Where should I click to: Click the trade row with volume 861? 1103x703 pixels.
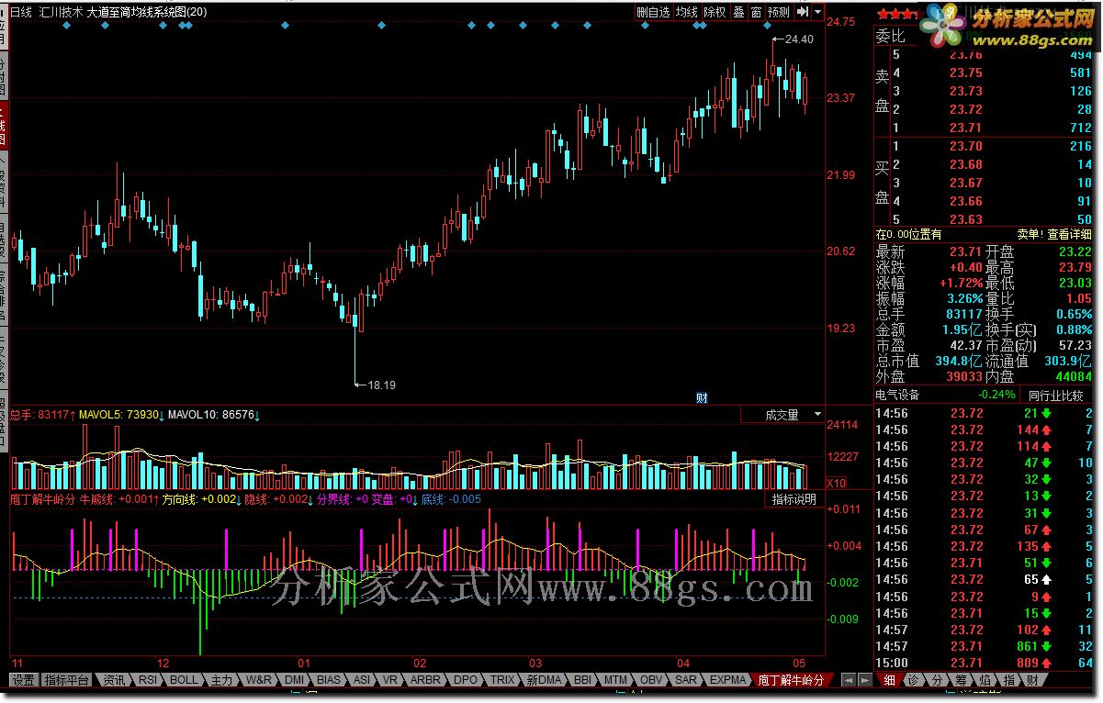984,646
